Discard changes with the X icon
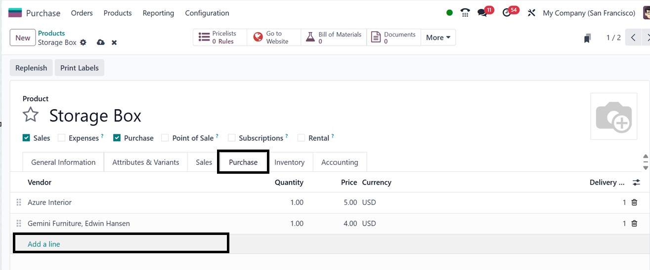This screenshot has height=270, width=650. pyautogui.click(x=114, y=43)
